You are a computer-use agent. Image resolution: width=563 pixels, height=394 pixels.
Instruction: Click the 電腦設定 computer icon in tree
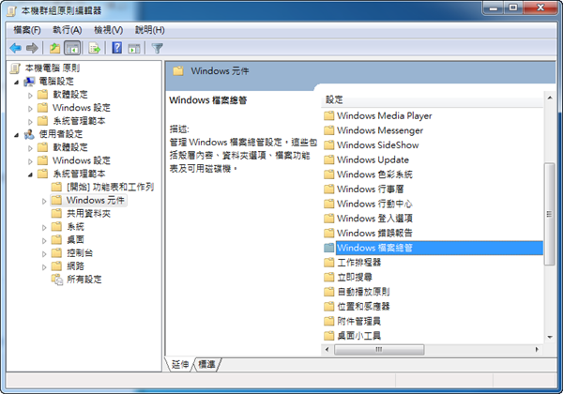click(x=29, y=82)
